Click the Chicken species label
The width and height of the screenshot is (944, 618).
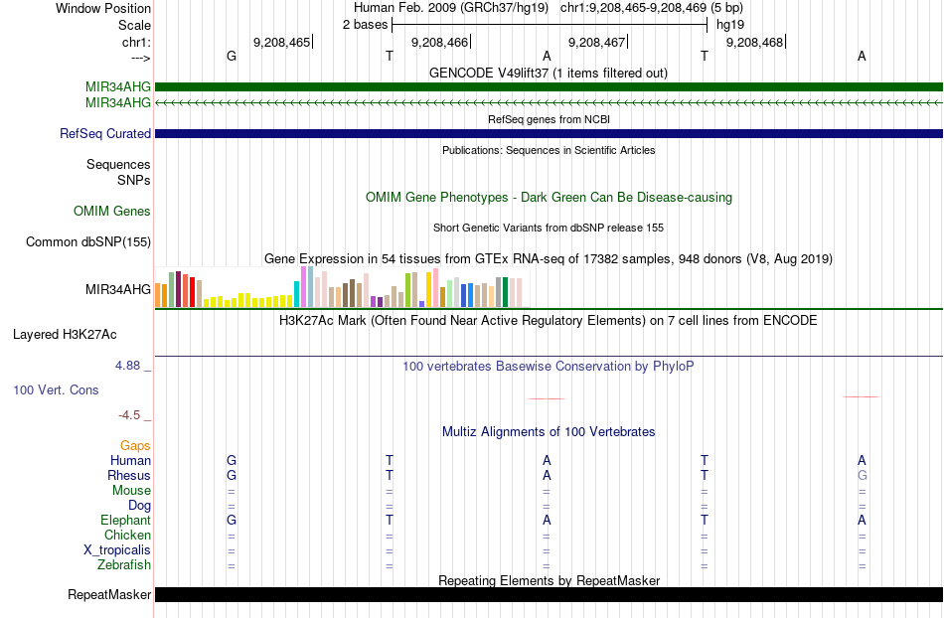127,535
